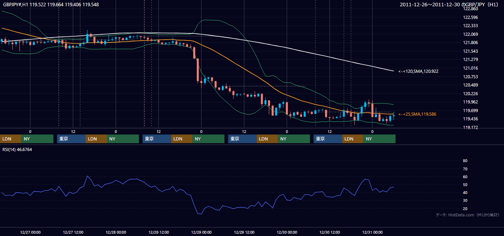Click the 119.962 price axis label

click(x=471, y=102)
